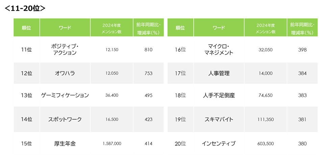Select the left ワード column header
Viewport: 319px width, 155px height.
click(65, 27)
